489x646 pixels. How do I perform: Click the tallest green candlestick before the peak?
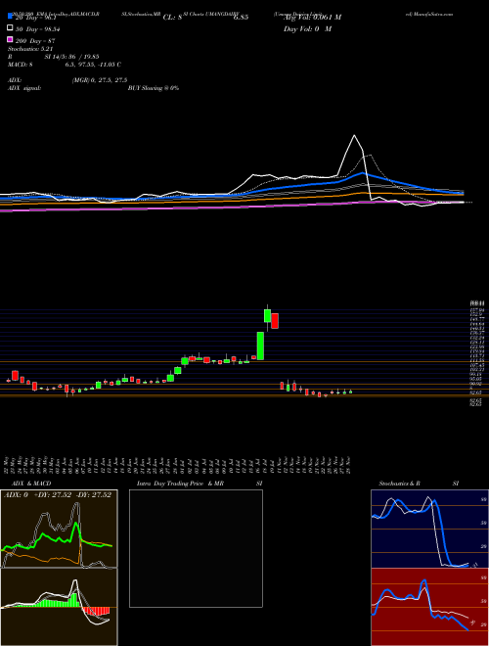point(260,346)
